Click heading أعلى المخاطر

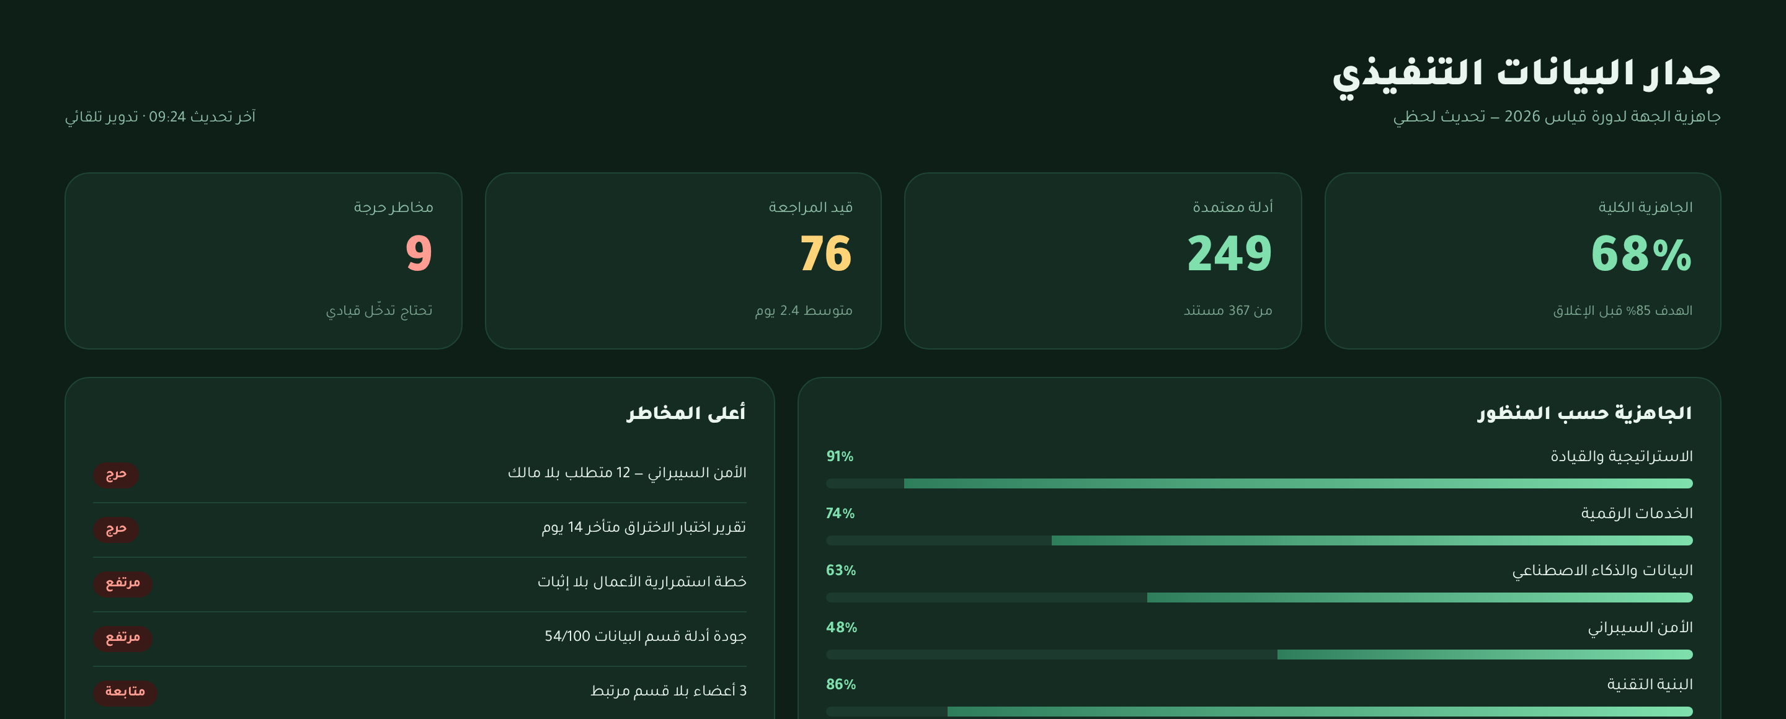686,413
